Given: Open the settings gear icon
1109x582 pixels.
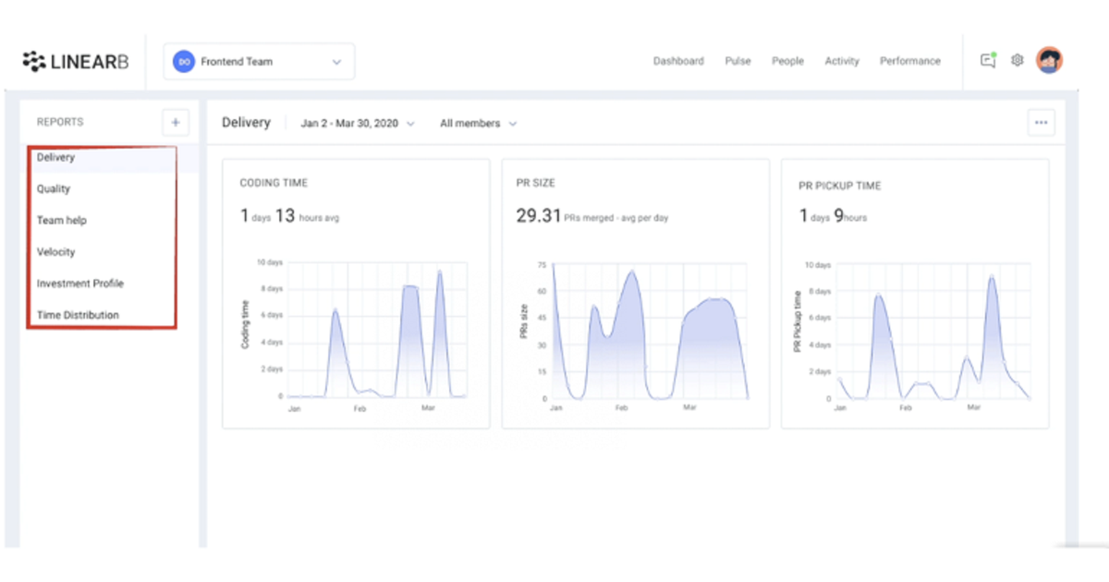Looking at the screenshot, I should (1018, 60).
